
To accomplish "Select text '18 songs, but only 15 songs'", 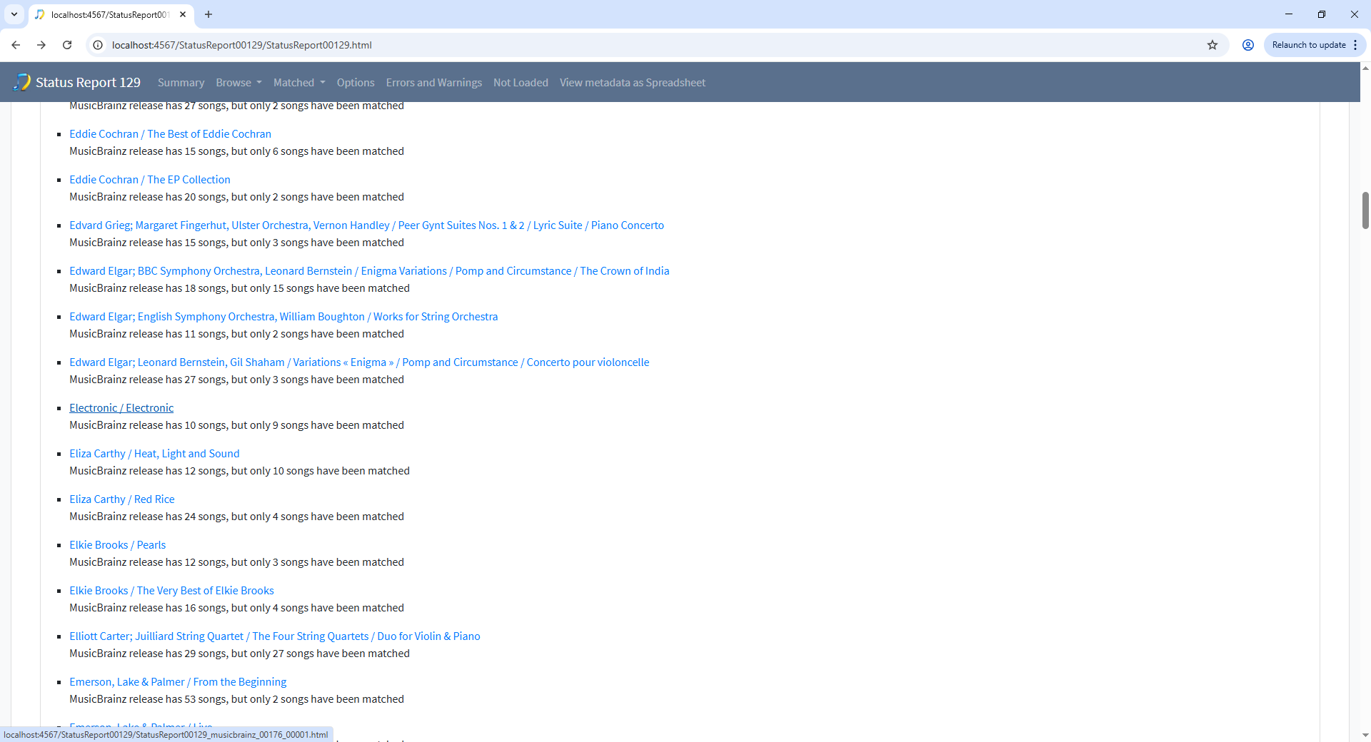I will [x=249, y=288].
